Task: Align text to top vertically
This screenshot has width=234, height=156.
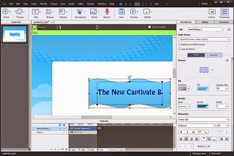Action: pos(204,139)
